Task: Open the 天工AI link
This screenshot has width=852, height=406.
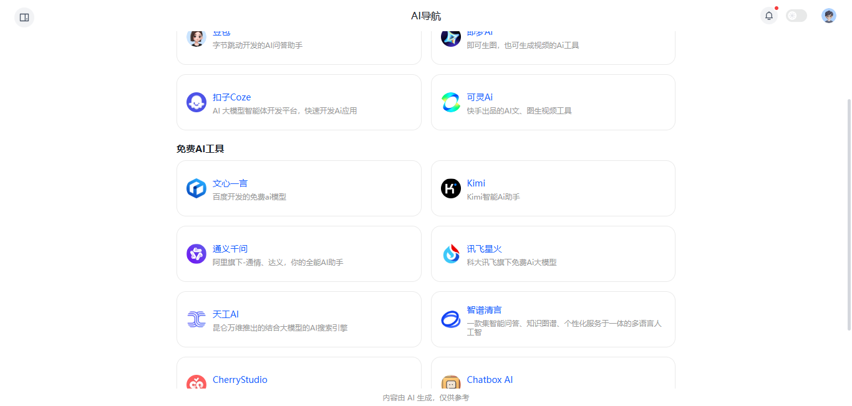Action: (226, 314)
